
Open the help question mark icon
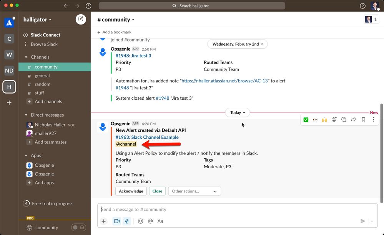click(363, 6)
